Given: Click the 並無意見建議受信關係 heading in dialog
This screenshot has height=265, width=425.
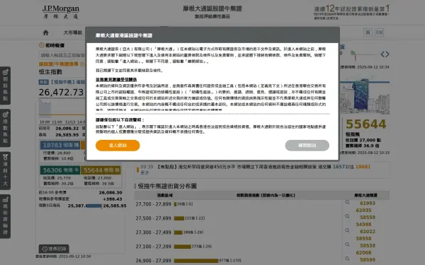Looking at the screenshot, I should (116, 79).
